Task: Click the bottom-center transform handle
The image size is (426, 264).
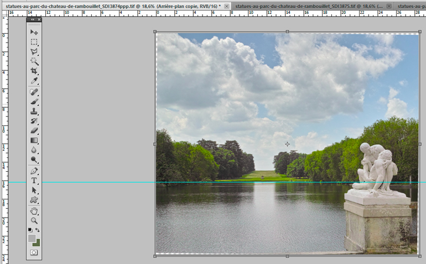Action: coord(288,256)
